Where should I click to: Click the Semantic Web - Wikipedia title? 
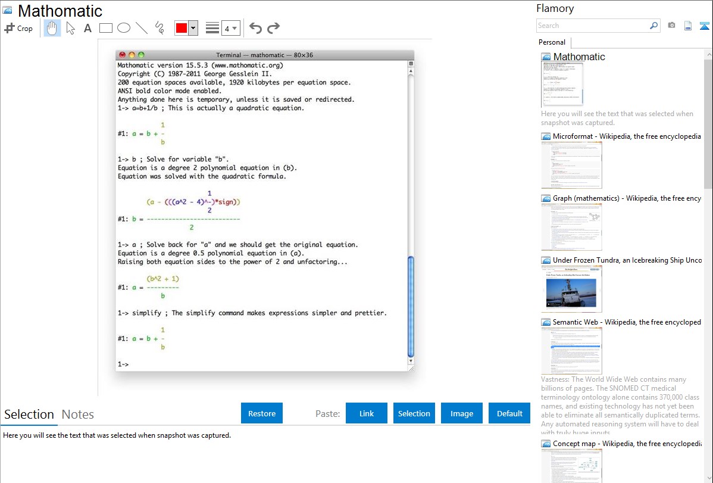(x=627, y=322)
